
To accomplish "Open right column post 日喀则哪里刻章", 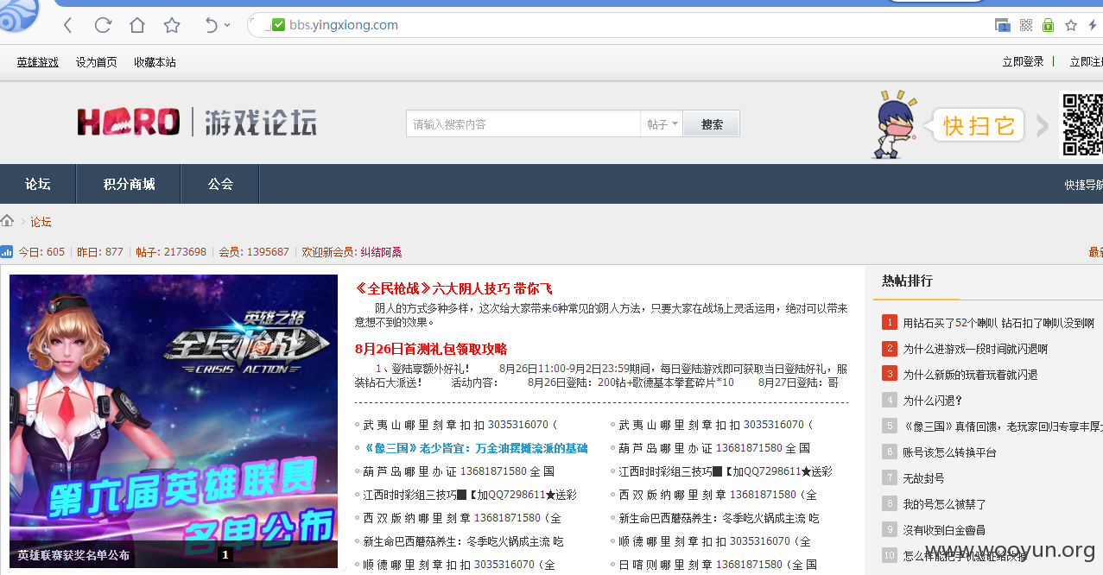I will pos(718,565).
